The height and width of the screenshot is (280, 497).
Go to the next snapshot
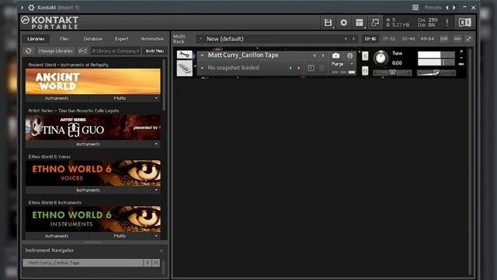299,68
